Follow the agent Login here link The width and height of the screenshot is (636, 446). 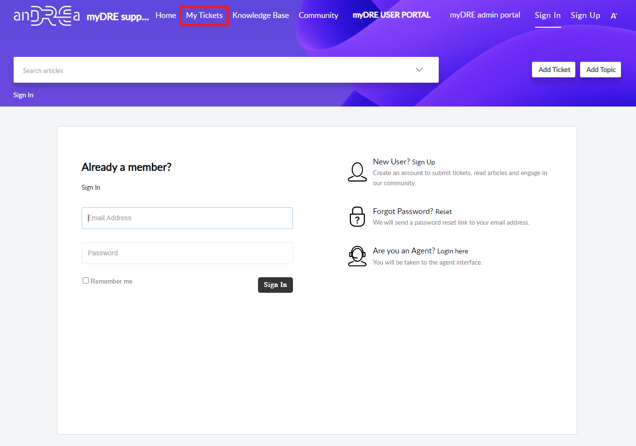coord(452,251)
